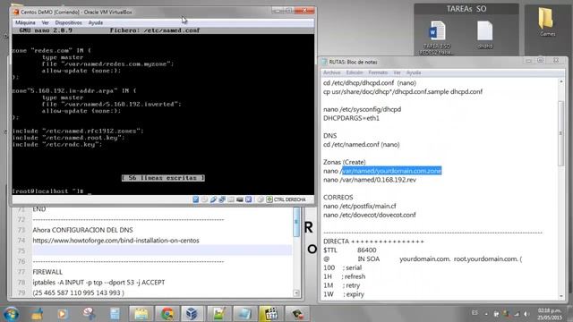Open the TAREA 3 SO Word document

coord(437,38)
